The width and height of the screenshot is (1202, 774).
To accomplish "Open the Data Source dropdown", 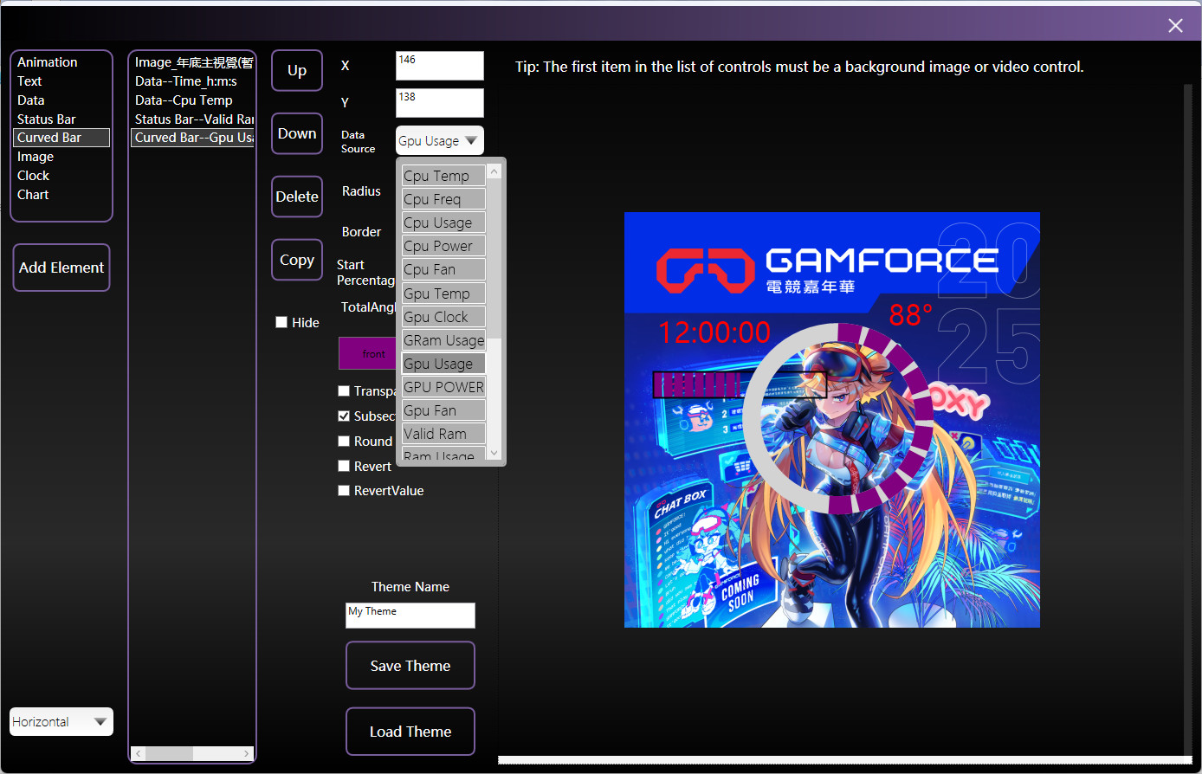I will [x=439, y=141].
